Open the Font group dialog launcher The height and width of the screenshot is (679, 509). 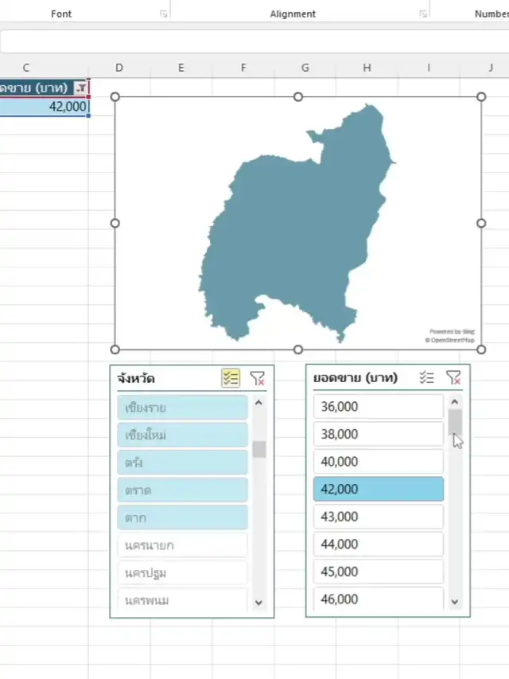pyautogui.click(x=164, y=14)
